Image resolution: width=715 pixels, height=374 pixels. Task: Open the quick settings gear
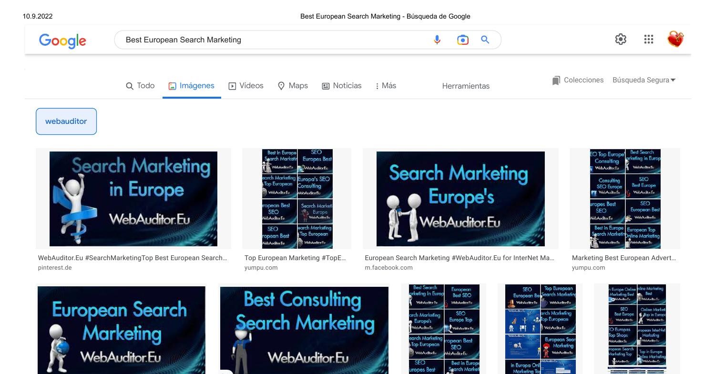[x=621, y=39]
